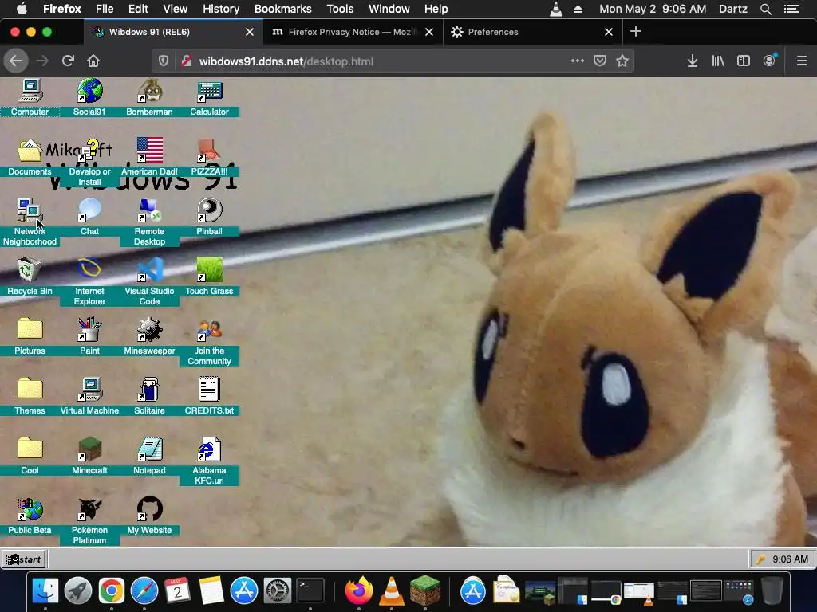This screenshot has width=817, height=612.
Task: Open the Library menu
Action: 718,61
